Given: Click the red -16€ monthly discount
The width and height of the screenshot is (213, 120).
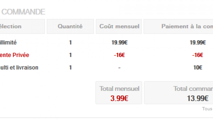Looking at the screenshot, I should coord(119,55).
